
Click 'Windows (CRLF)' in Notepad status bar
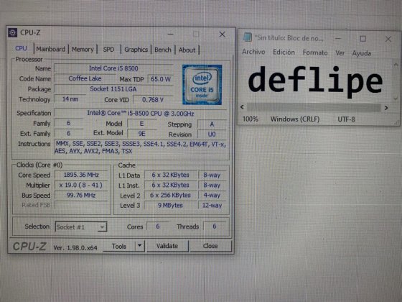point(295,119)
